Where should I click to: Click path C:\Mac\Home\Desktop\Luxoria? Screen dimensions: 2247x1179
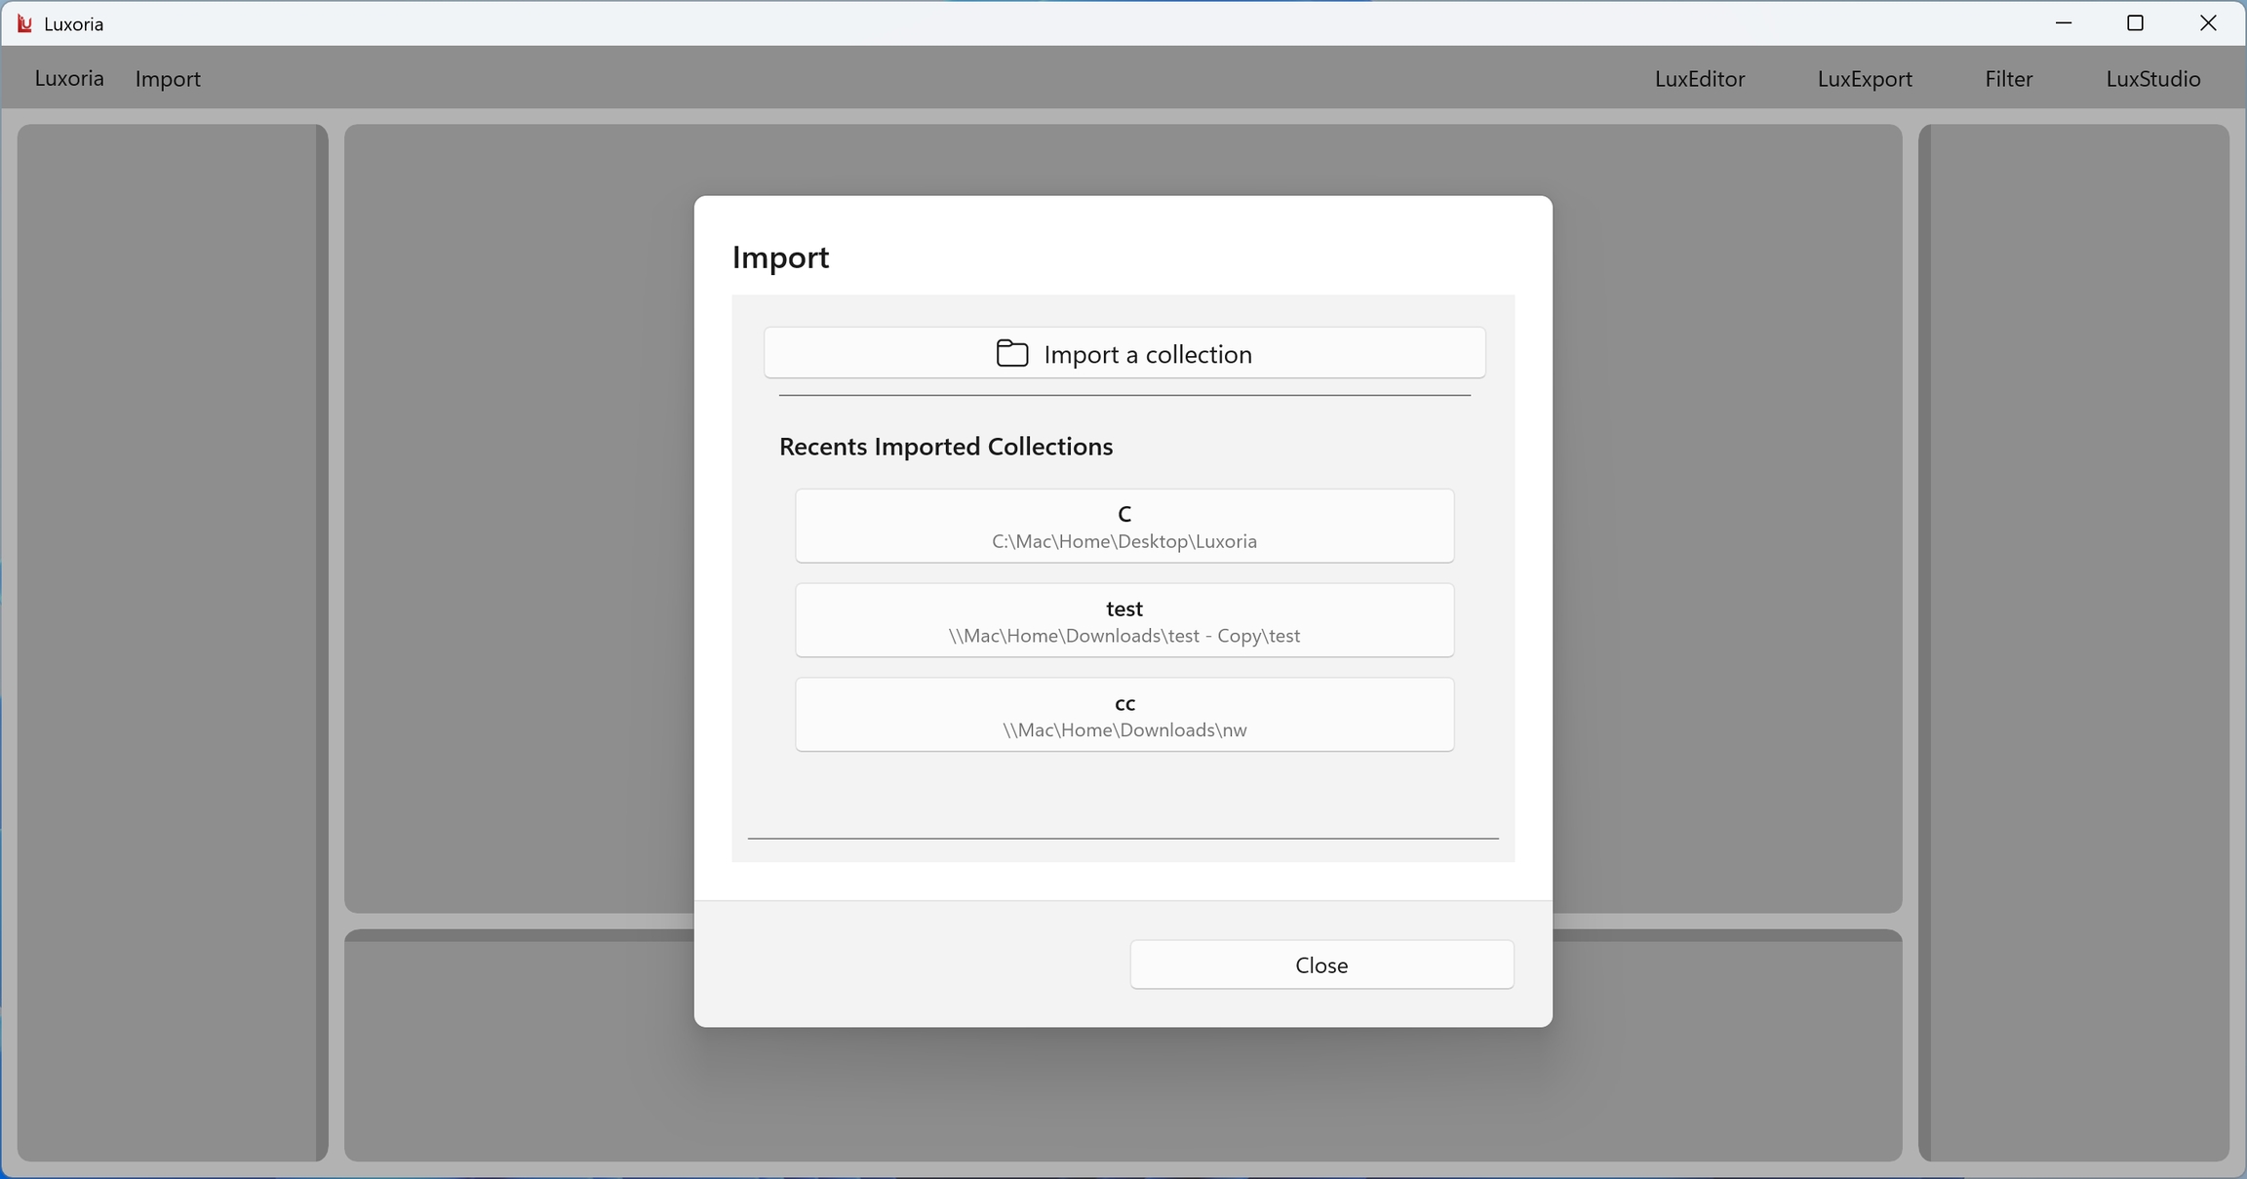coord(1123,542)
